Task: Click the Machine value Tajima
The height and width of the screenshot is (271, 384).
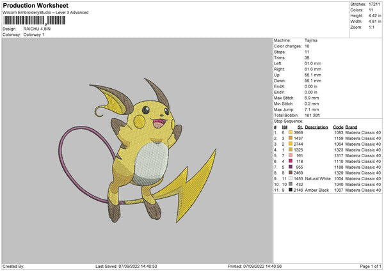Action: pos(311,40)
